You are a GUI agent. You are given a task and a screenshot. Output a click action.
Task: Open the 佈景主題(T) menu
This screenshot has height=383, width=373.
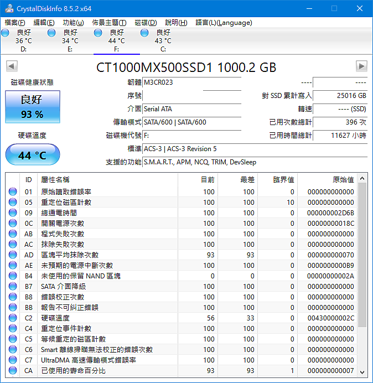pyautogui.click(x=109, y=23)
